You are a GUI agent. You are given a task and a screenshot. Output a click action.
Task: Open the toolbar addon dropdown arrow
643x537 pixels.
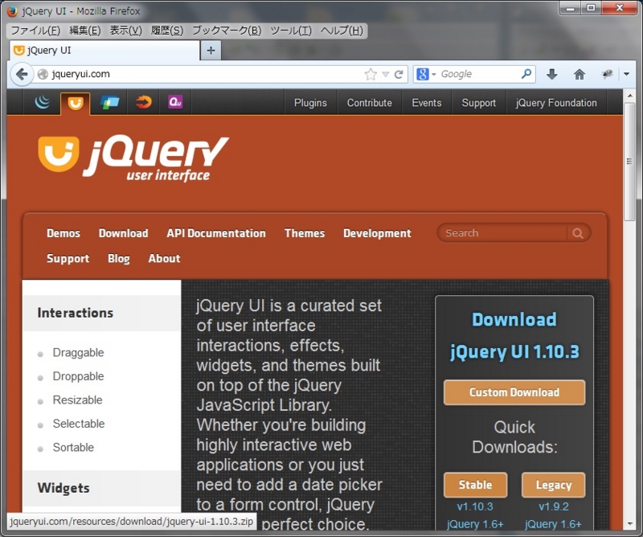[627, 74]
